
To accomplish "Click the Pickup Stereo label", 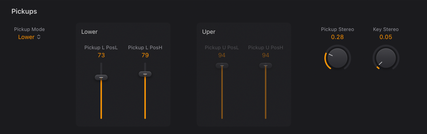I will pos(337,29).
